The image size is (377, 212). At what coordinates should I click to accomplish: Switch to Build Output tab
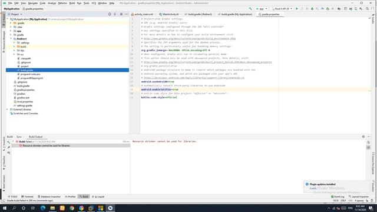(35, 137)
